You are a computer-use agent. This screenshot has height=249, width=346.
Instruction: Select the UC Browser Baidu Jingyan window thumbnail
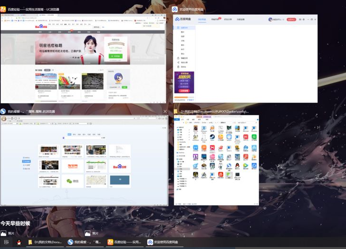tap(83, 57)
